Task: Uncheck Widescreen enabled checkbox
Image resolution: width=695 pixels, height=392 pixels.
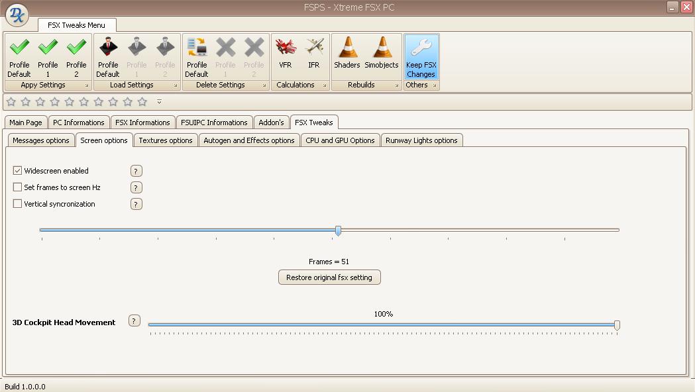Action: 17,171
